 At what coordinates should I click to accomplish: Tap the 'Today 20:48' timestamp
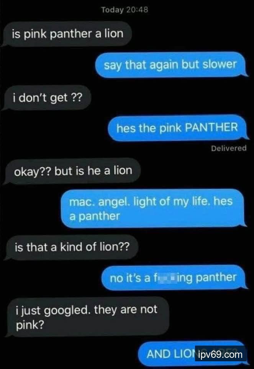click(x=125, y=10)
